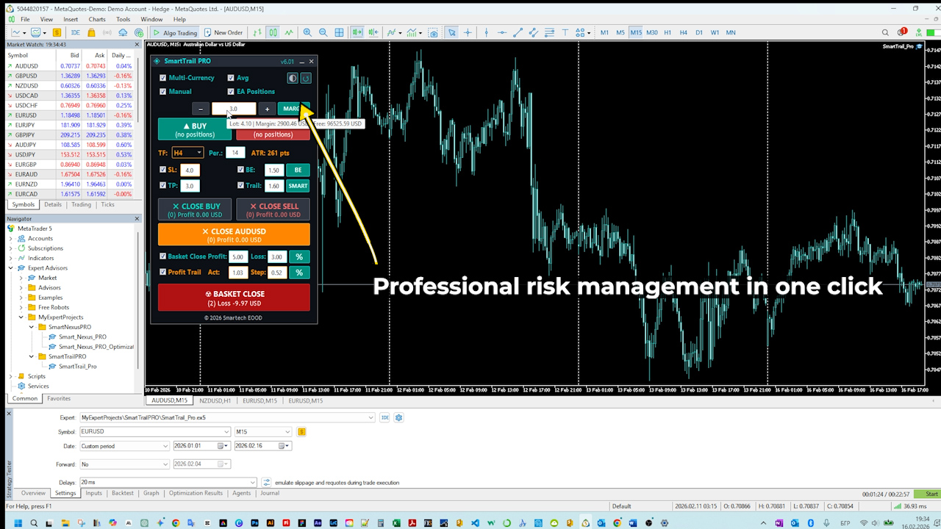Switch chart to candlestick view
Viewport: 941px width, 529px height.
273,32
